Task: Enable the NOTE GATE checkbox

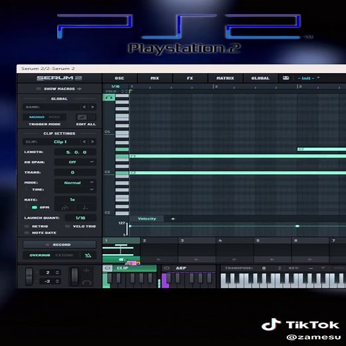Action: [27, 233]
